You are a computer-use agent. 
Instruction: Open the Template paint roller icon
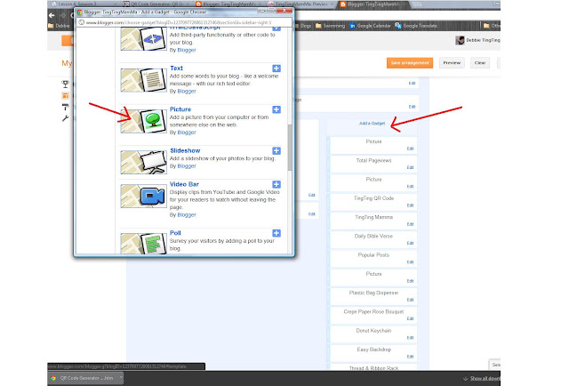[65, 107]
